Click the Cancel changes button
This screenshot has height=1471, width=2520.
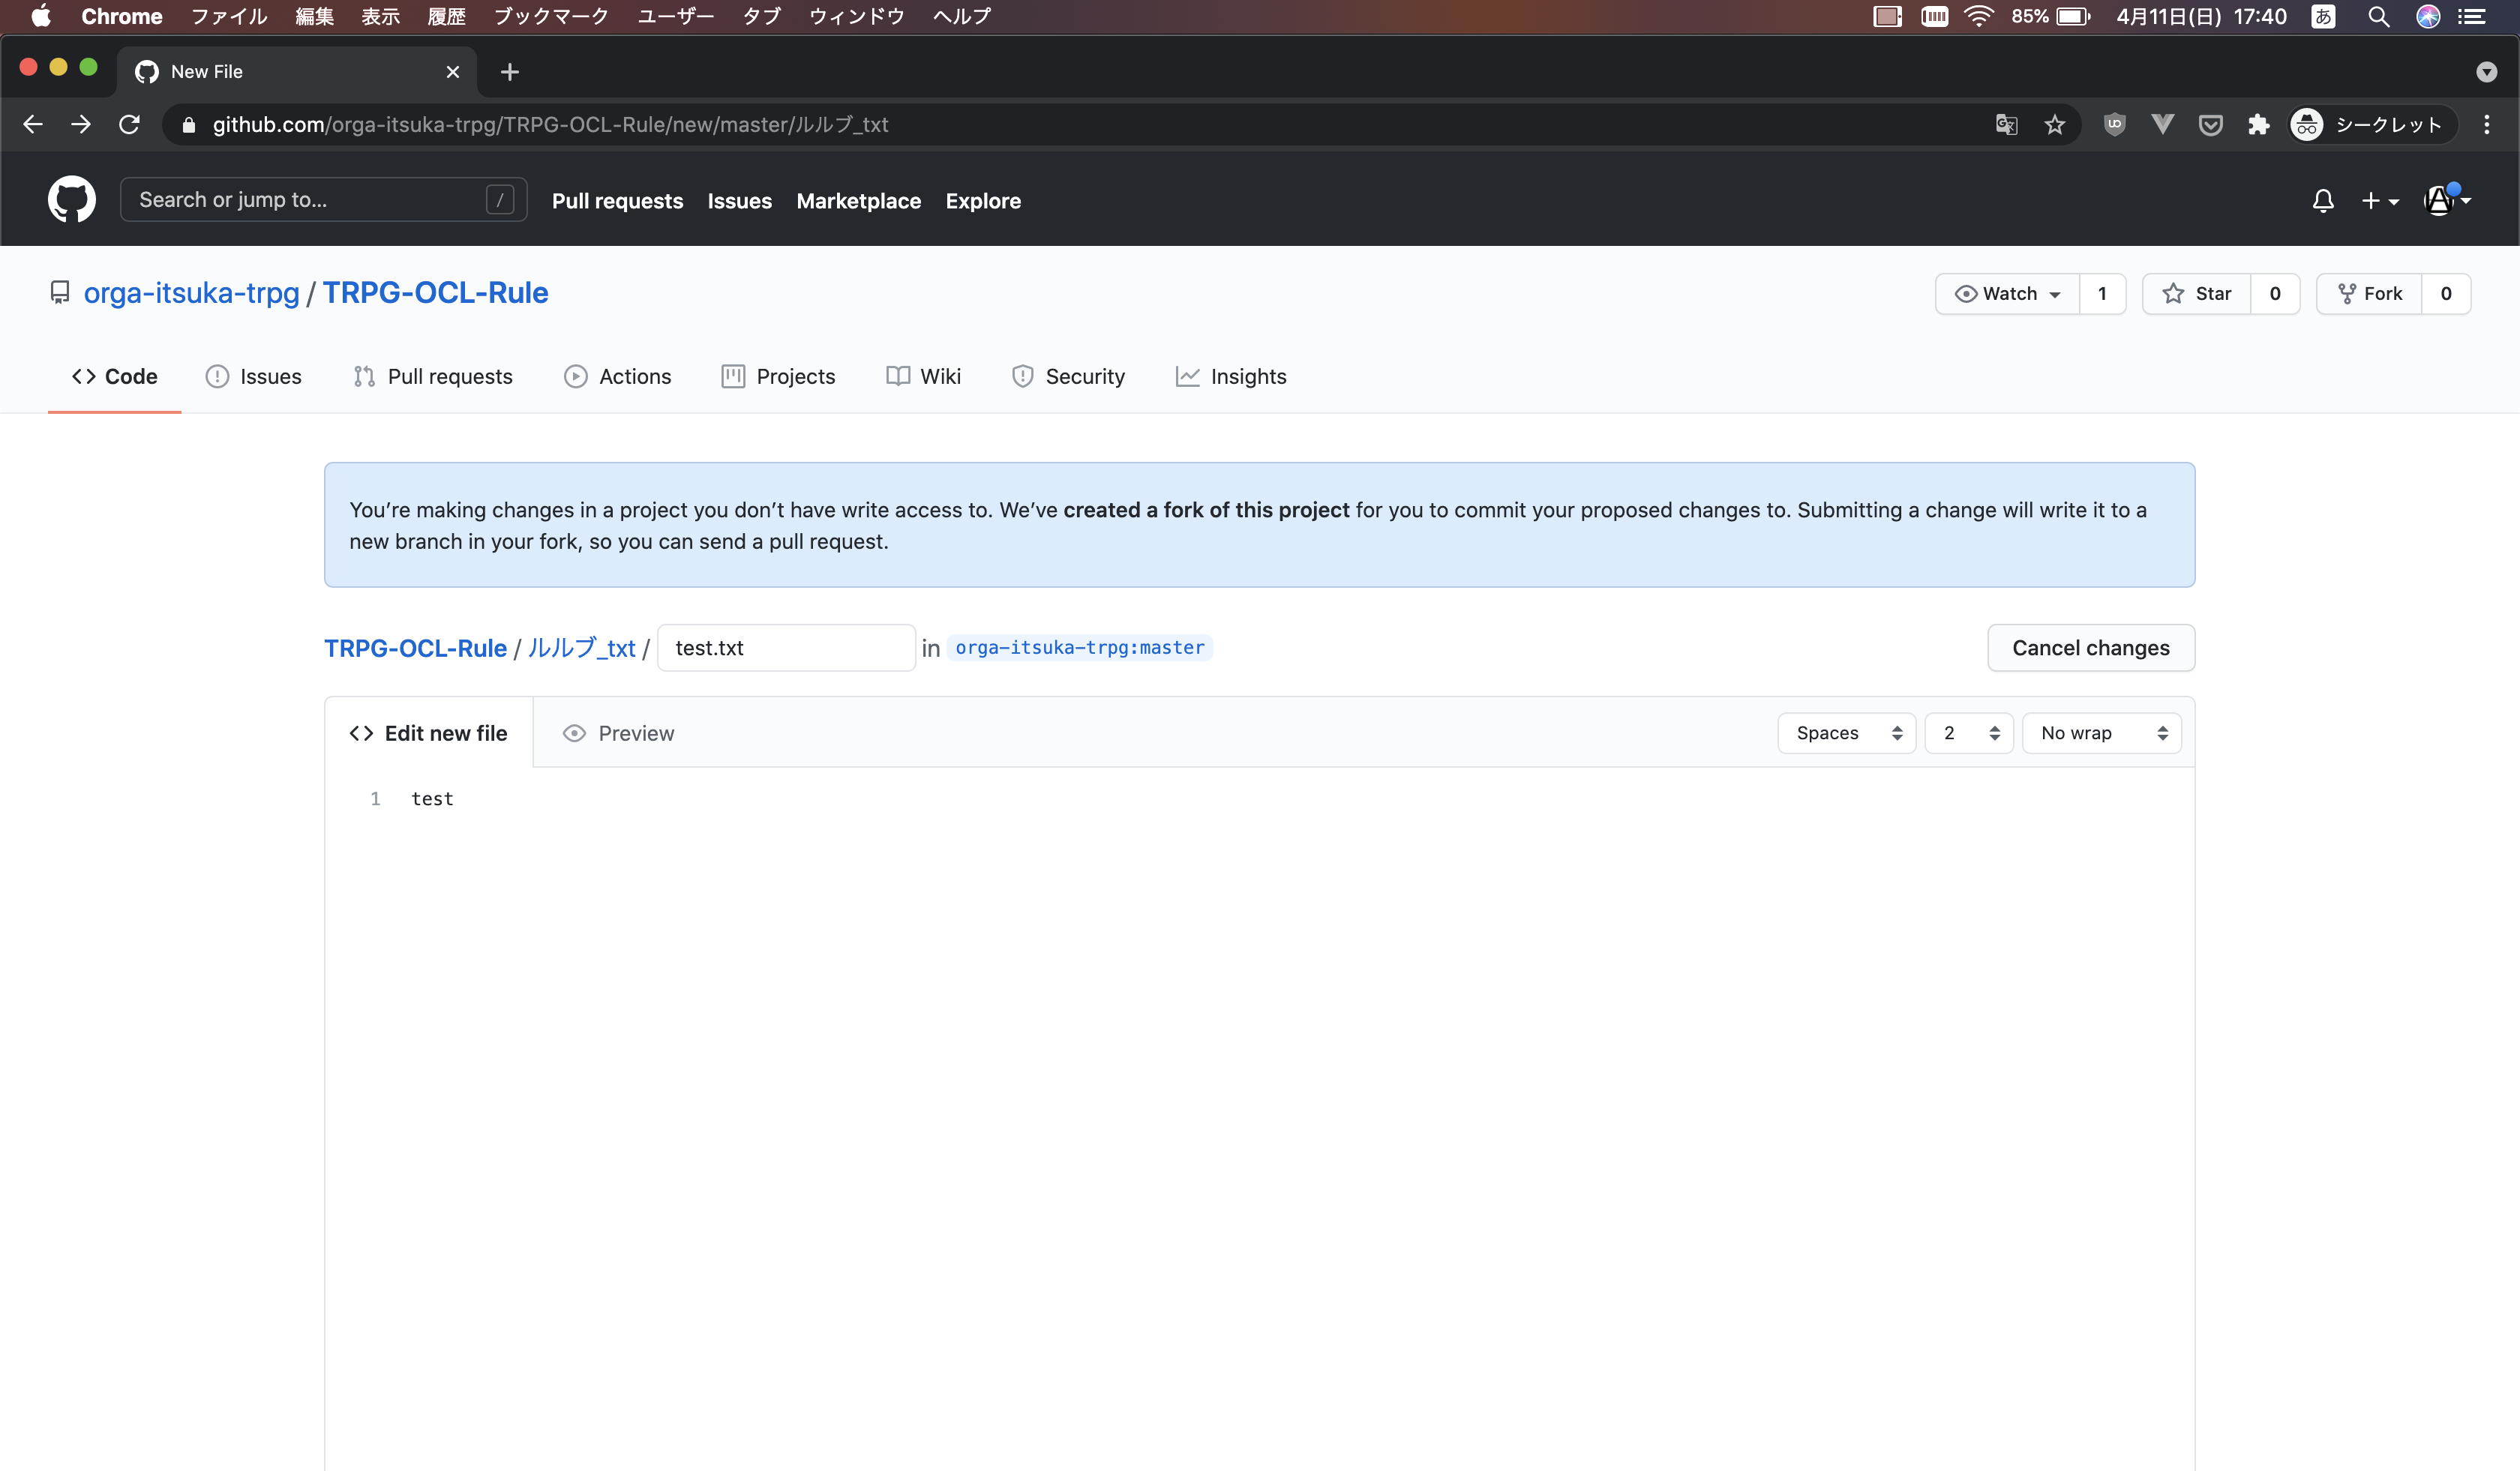[x=2090, y=649]
